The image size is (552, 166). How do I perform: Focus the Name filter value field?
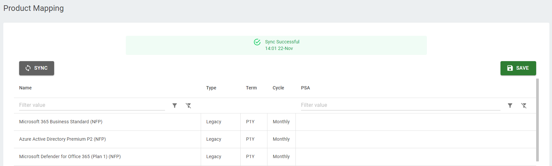point(92,105)
